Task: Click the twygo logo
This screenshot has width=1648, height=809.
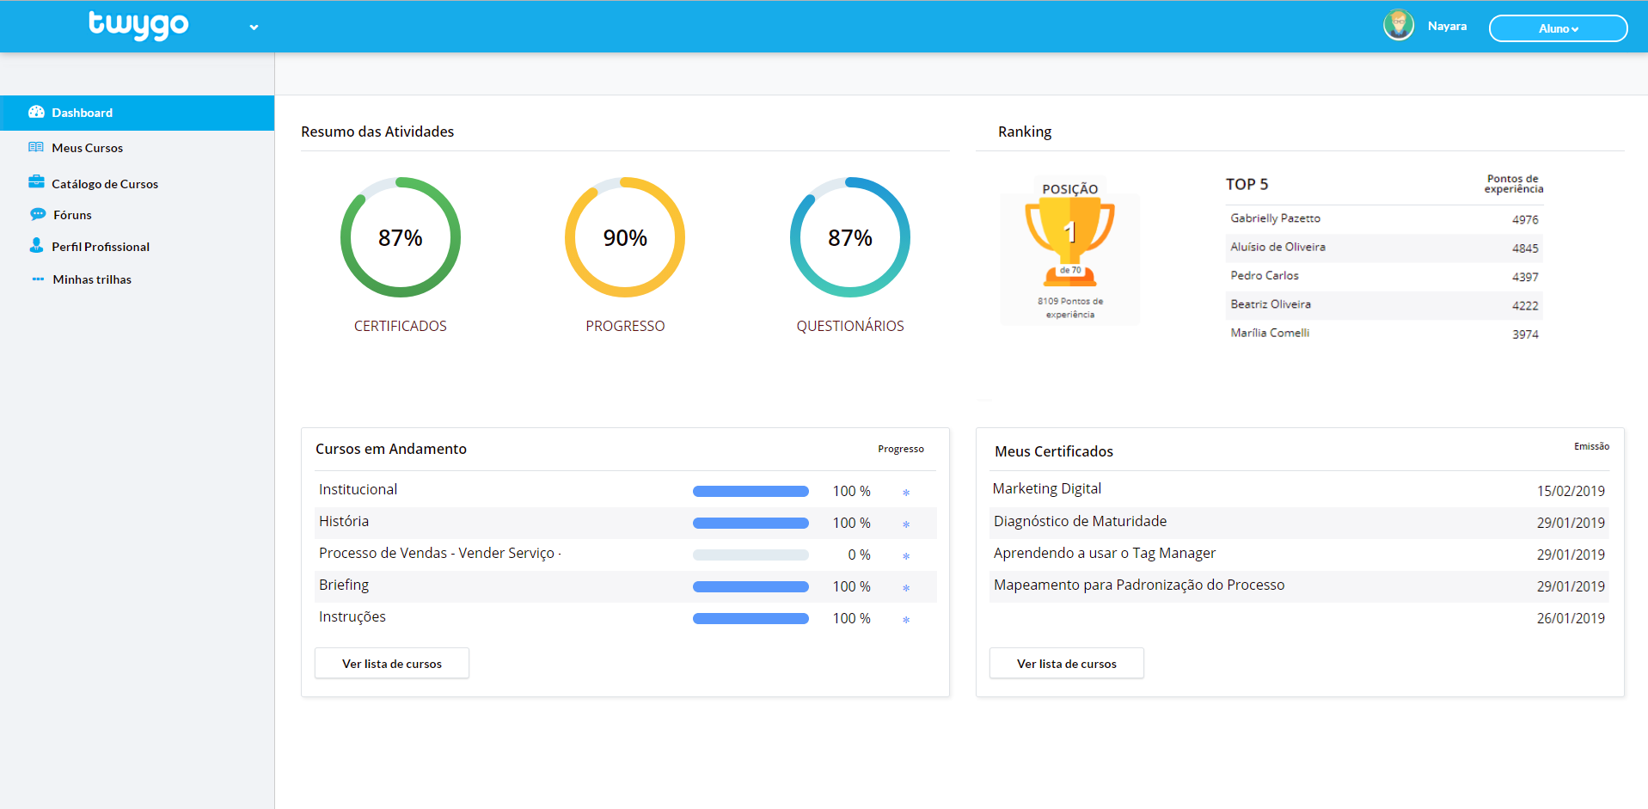Action: pyautogui.click(x=138, y=25)
